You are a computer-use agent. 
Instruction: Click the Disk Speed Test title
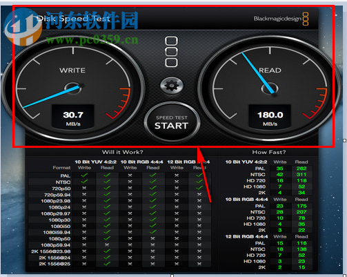pyautogui.click(x=73, y=19)
